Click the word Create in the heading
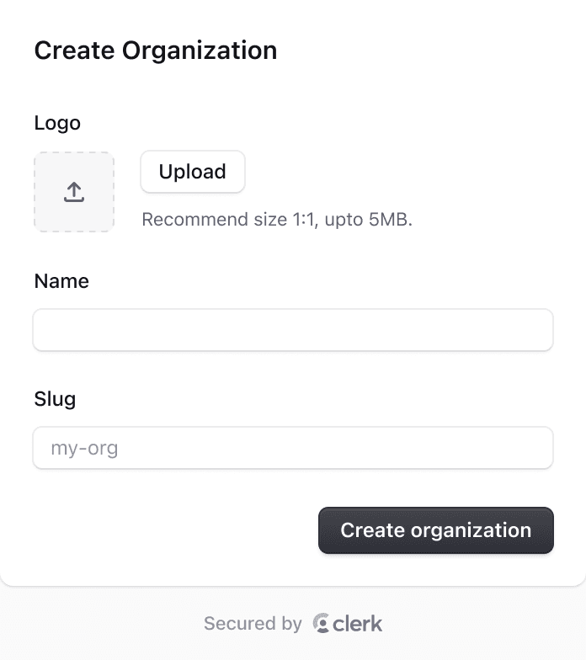 [x=74, y=51]
